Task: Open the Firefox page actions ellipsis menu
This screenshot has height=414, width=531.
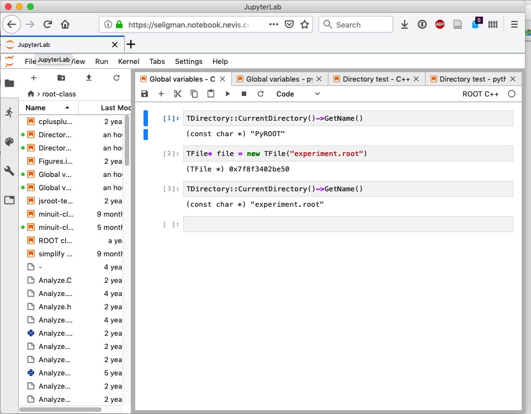Action: pyautogui.click(x=274, y=25)
